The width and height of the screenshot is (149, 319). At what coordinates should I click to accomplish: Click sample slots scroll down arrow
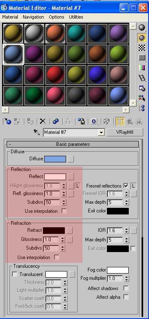coord(133,103)
